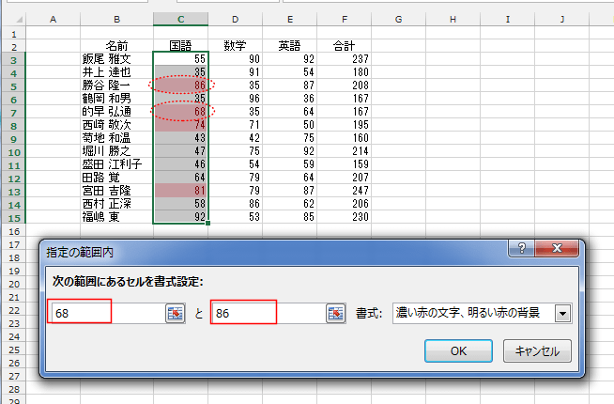Select row 20 header

tap(14, 284)
